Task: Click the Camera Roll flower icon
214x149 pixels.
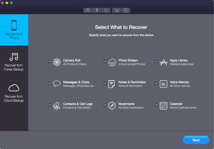Action: (57, 62)
